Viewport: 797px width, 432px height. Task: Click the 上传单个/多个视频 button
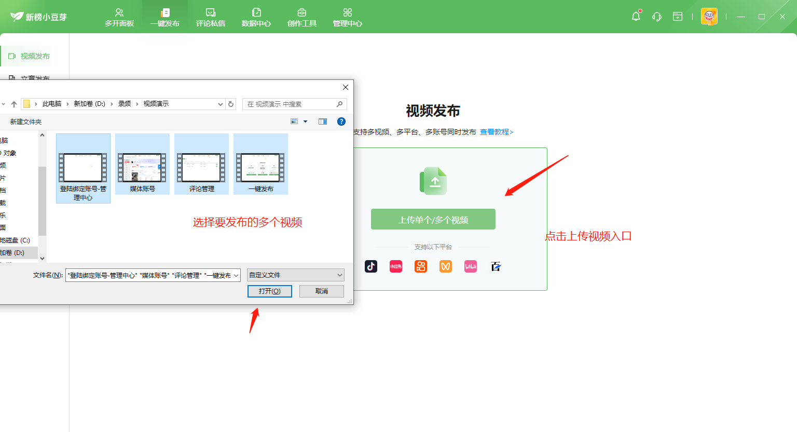click(x=433, y=219)
